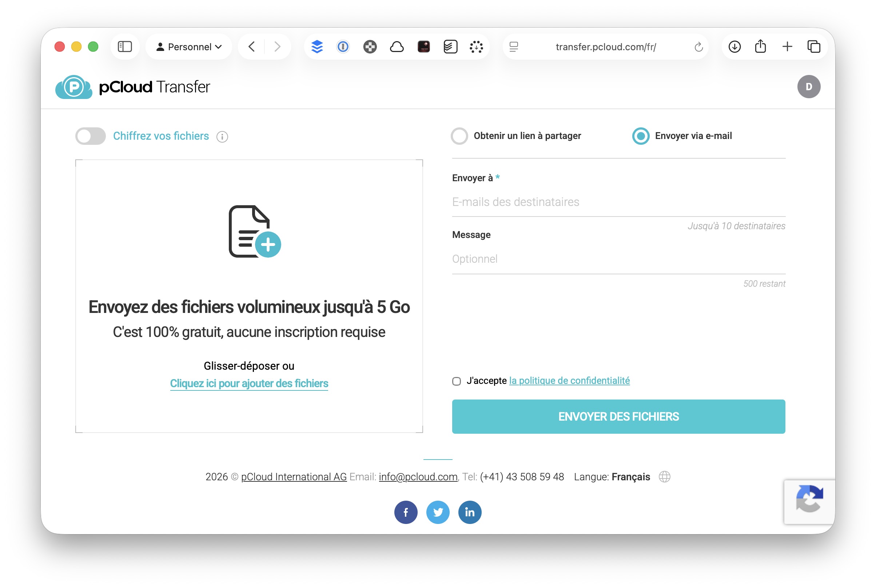Check the J'accepte privacy policy checkbox

pyautogui.click(x=456, y=381)
